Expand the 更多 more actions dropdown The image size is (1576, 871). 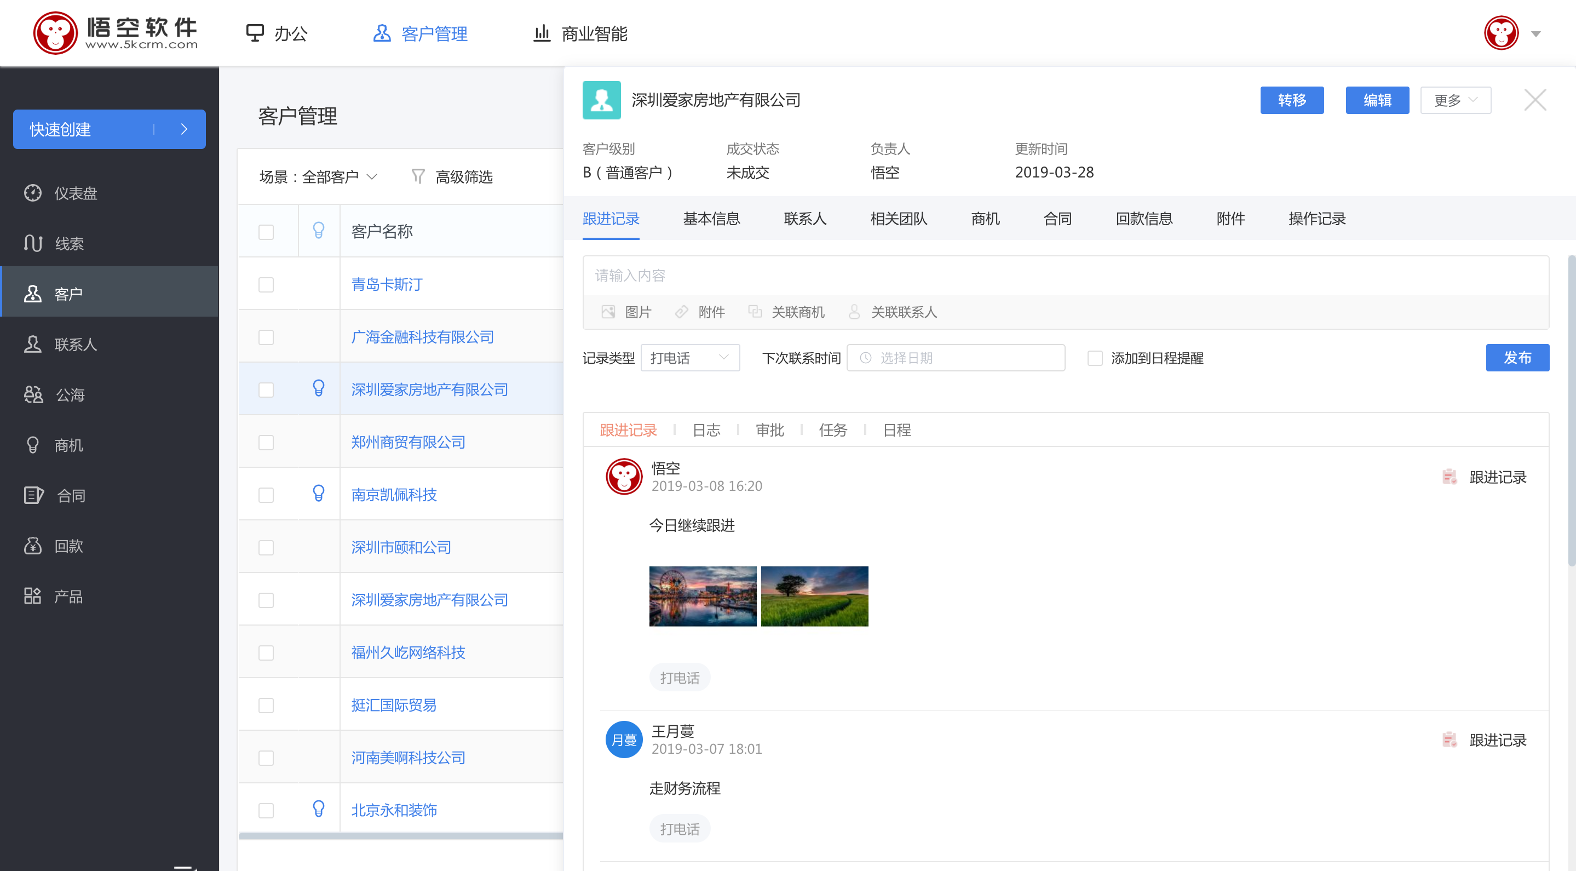(1455, 99)
